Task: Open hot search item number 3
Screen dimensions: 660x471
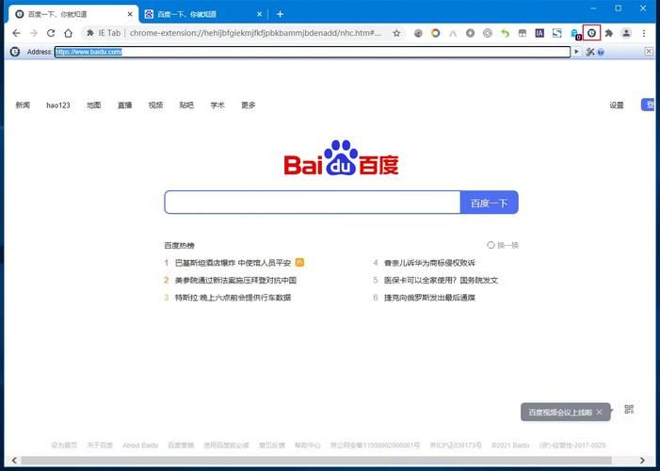Action: 233,298
